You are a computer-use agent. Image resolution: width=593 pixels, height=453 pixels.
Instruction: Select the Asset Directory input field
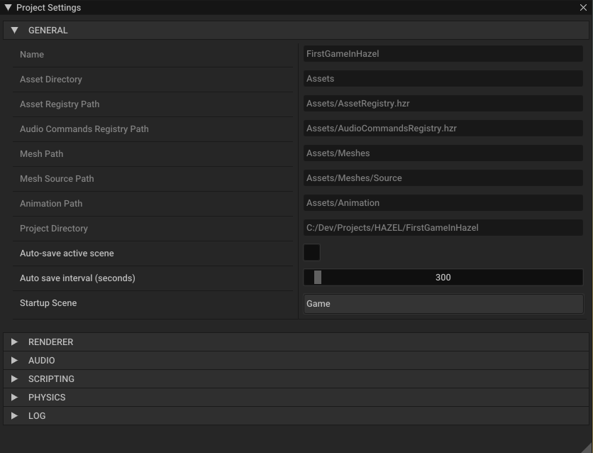[443, 79]
